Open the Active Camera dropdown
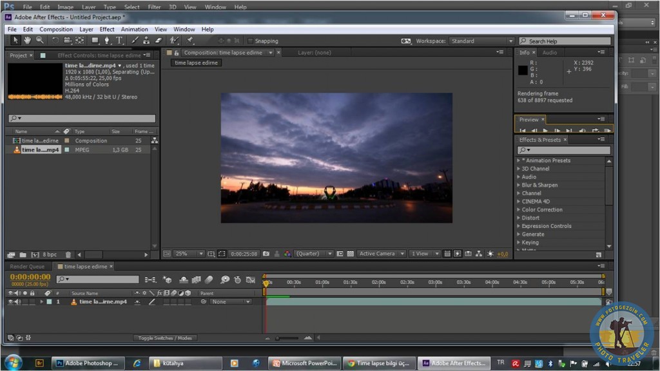This screenshot has width=660, height=371. click(x=382, y=254)
